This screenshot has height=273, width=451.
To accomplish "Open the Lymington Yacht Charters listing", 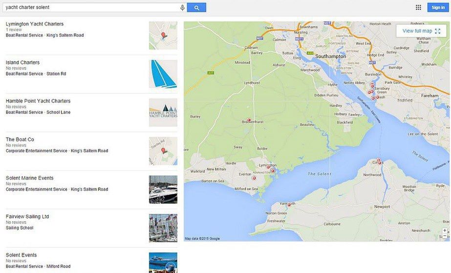I will point(35,24).
